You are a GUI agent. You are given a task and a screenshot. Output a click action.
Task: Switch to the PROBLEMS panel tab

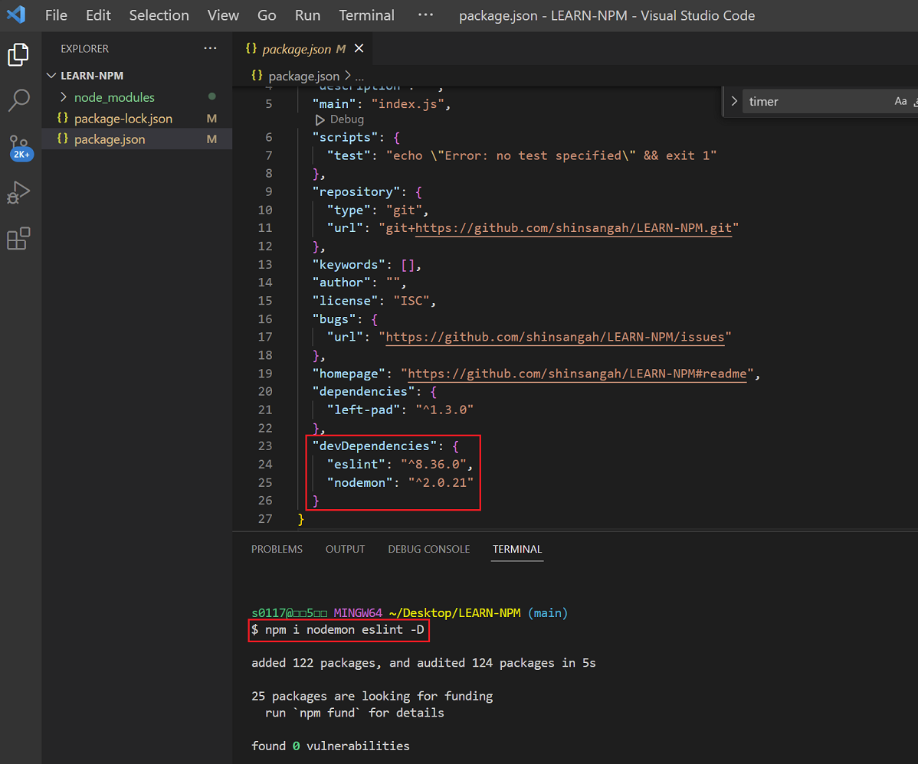(277, 550)
